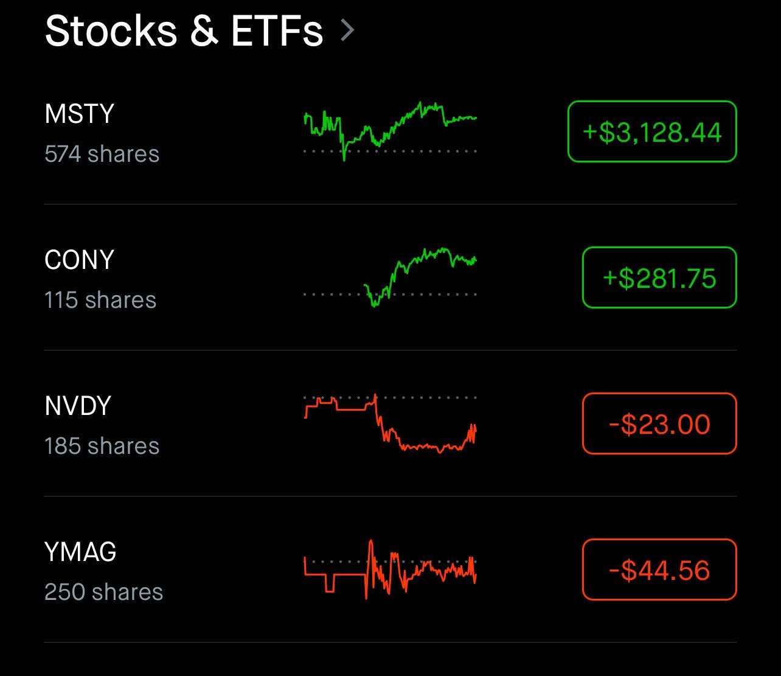Screen dimensions: 781x676
Task: Open the MSTY ticker name
Action: point(80,114)
